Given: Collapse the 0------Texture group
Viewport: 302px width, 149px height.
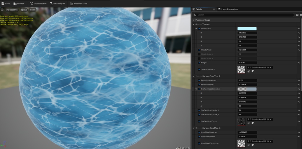Looking at the screenshot, I should [194, 24].
